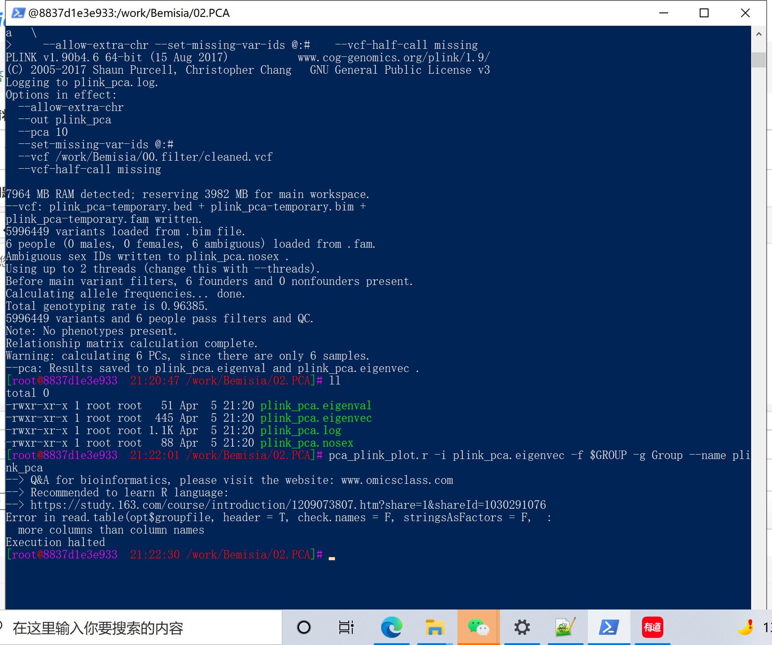The image size is (772, 645).
Task: Click the blinking cursor at last prompt
Action: (x=332, y=558)
